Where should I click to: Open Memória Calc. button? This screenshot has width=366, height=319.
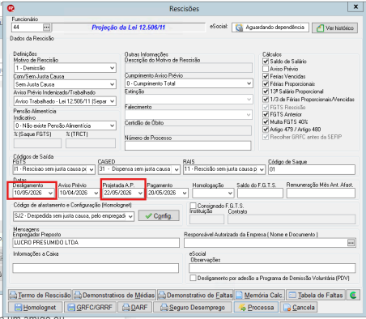pyautogui.click(x=260, y=295)
